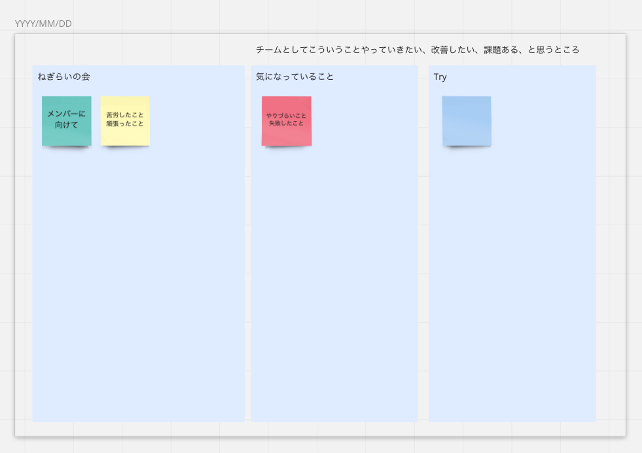
Task: Select the red sticky note やりづらいこと失敗したこと
Action: [287, 121]
